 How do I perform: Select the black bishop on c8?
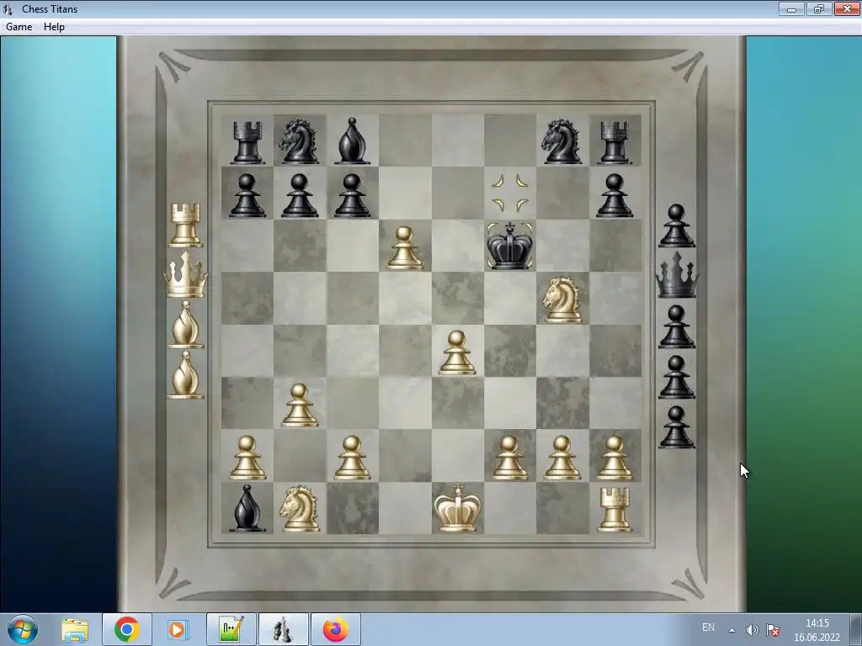(352, 141)
